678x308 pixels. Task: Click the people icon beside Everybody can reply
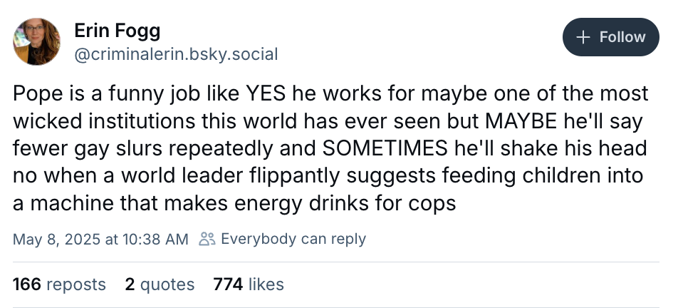click(x=207, y=239)
